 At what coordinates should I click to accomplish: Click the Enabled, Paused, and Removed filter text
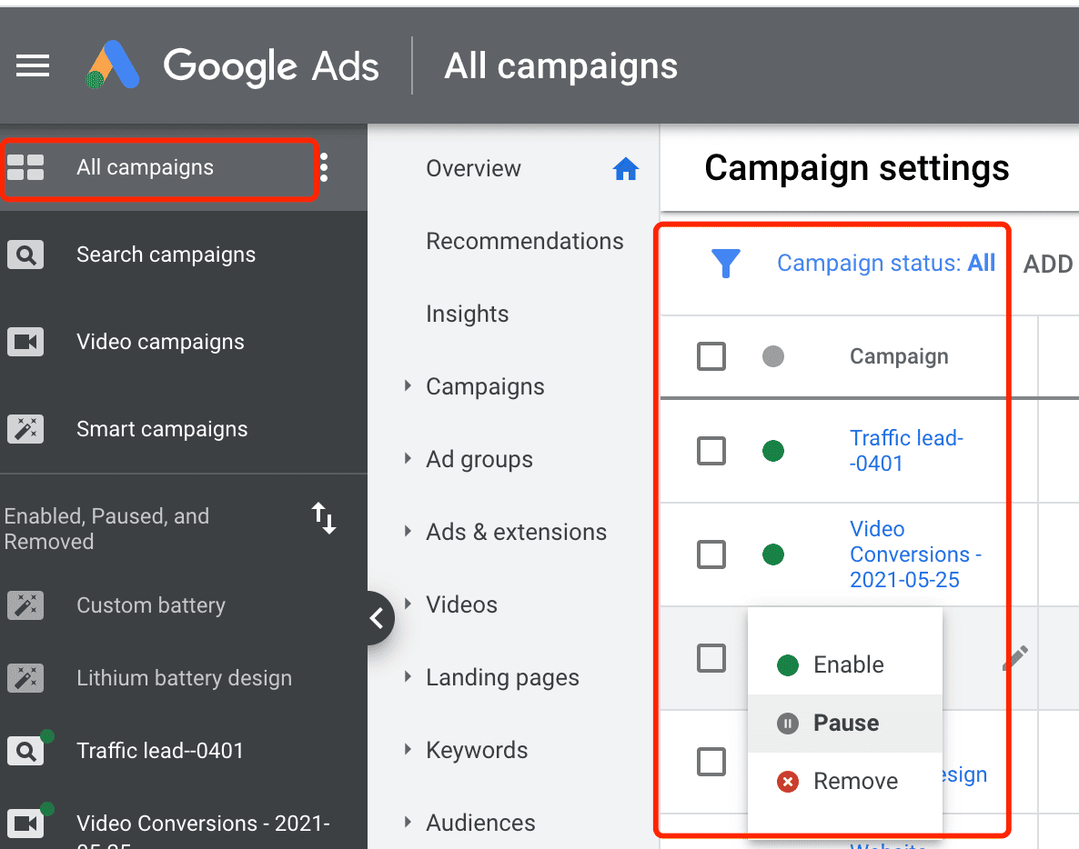click(106, 529)
